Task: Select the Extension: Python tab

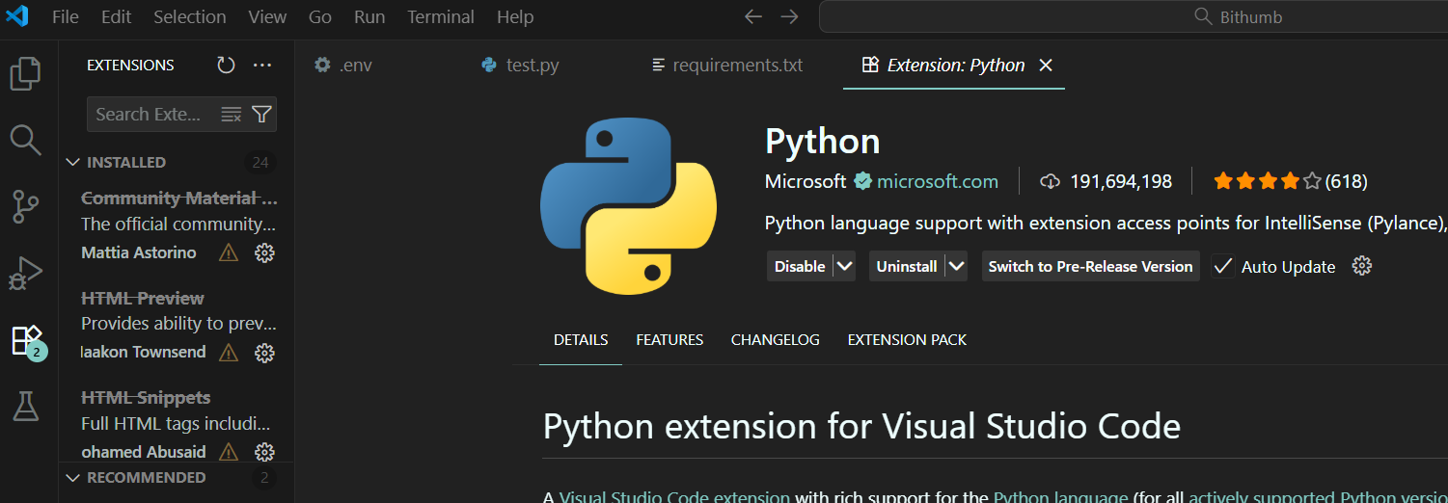Action: click(955, 66)
